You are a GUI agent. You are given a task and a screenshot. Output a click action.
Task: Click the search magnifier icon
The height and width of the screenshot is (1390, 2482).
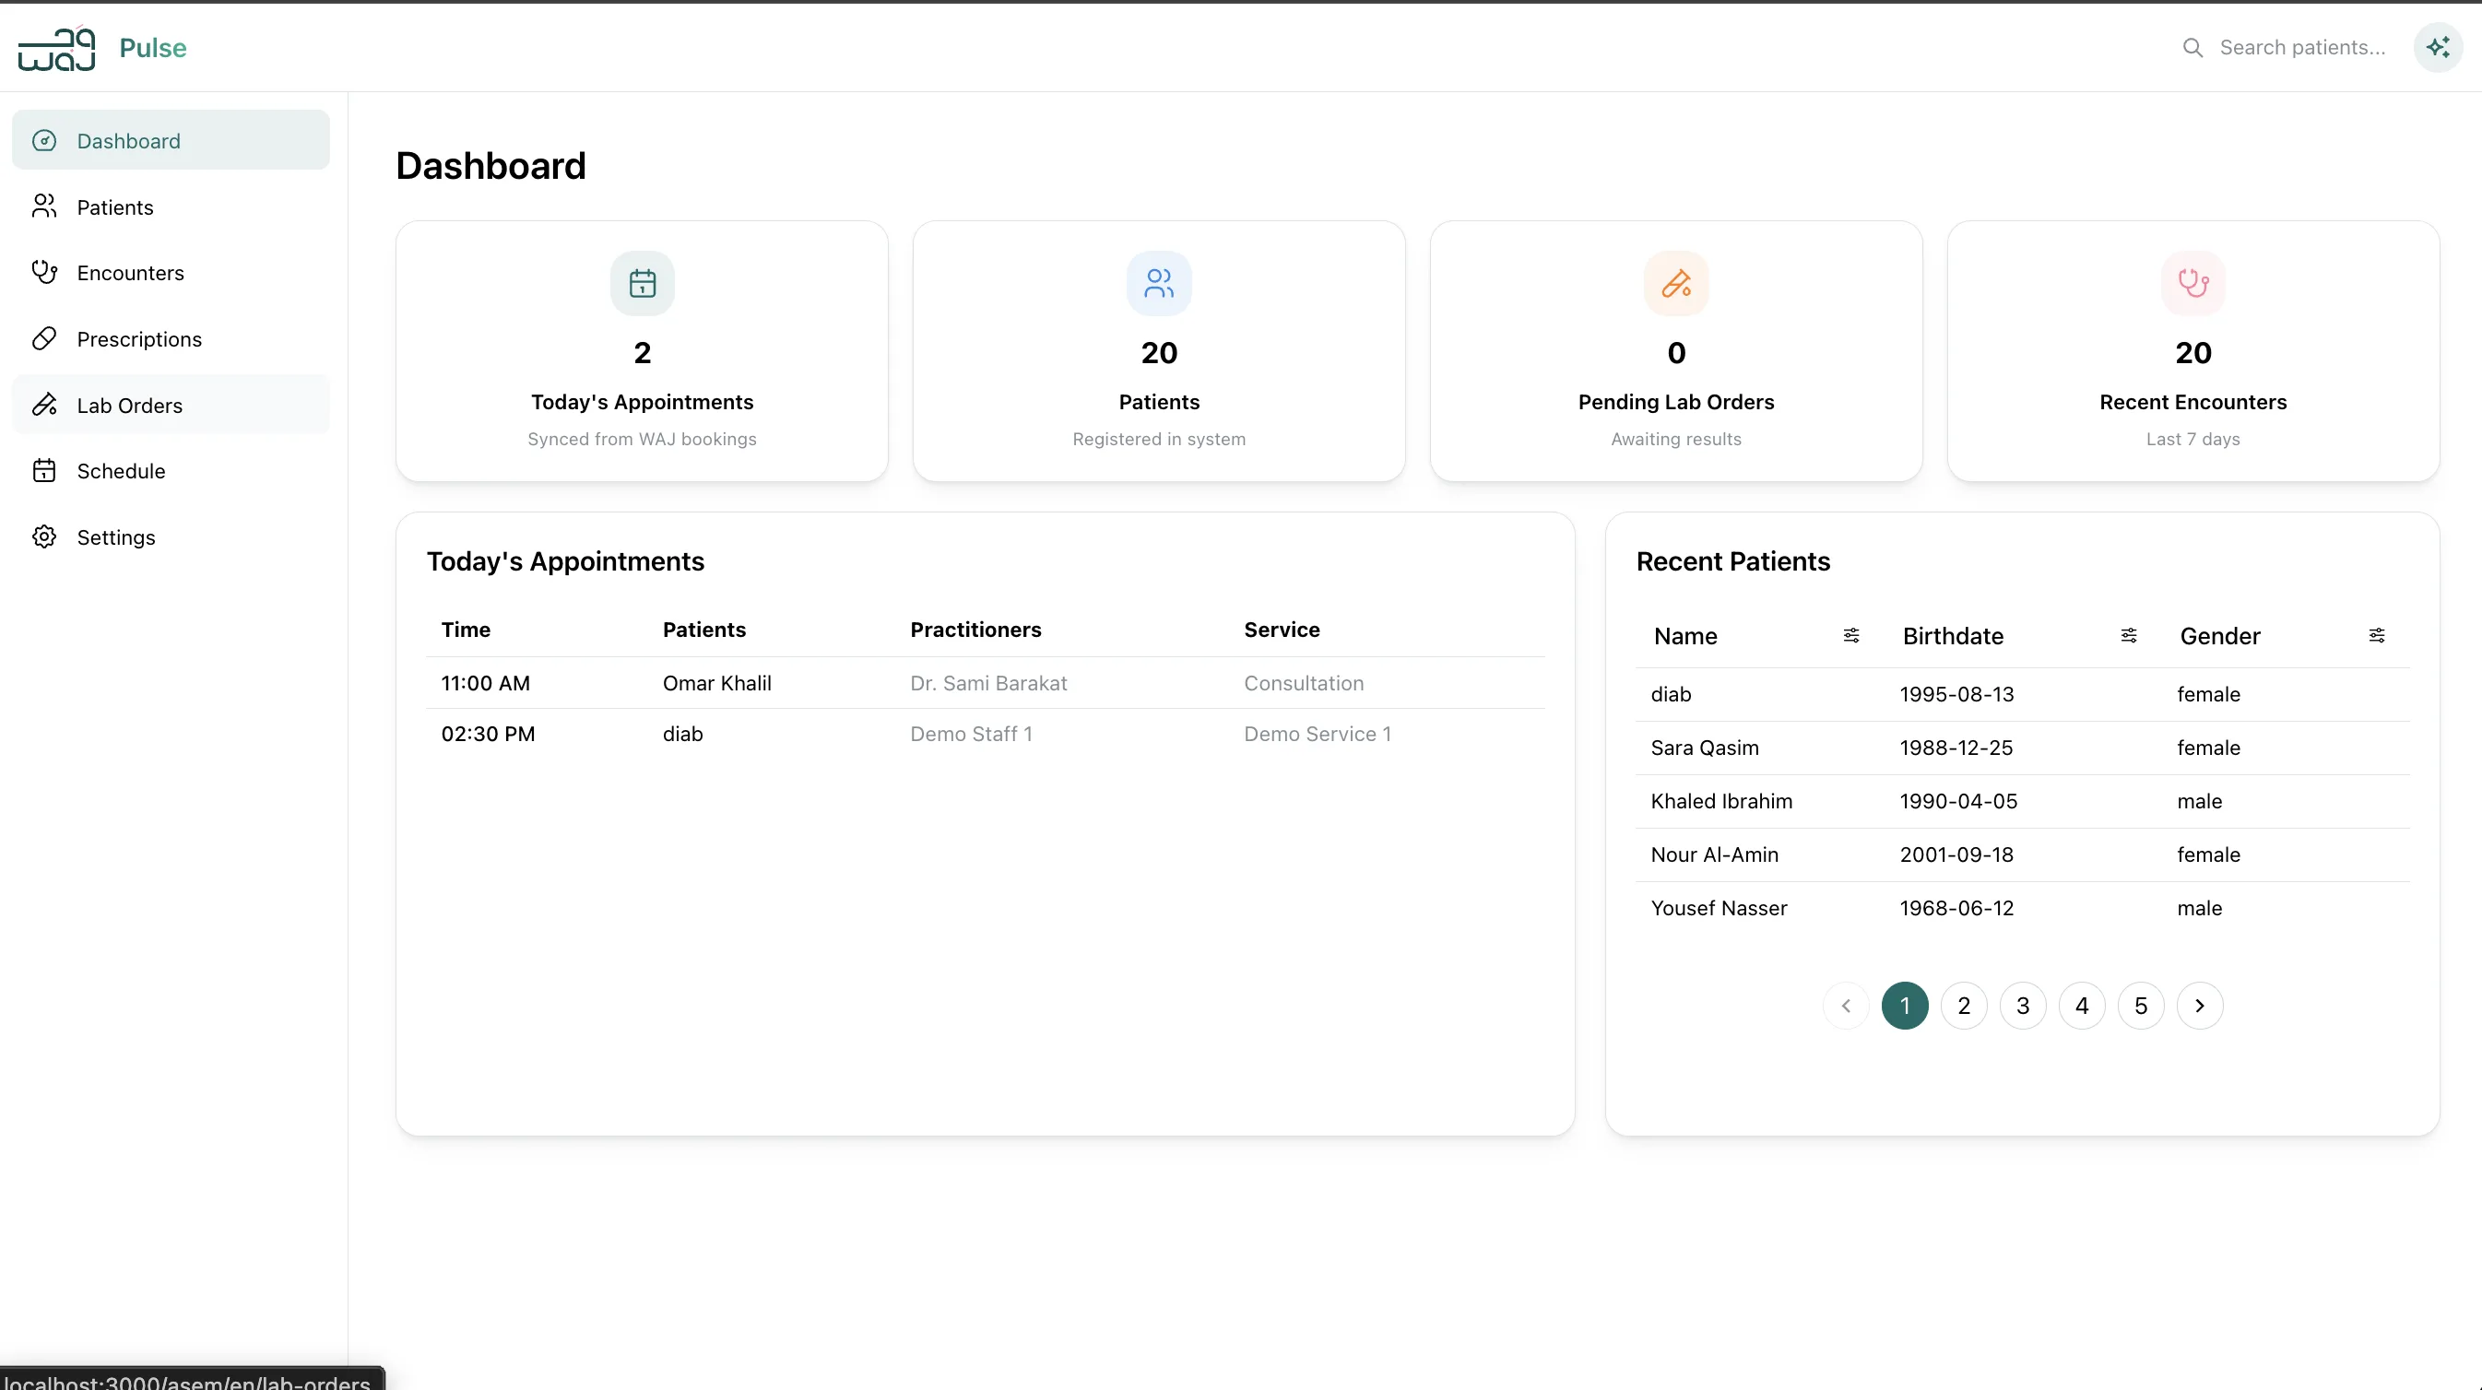click(2192, 47)
